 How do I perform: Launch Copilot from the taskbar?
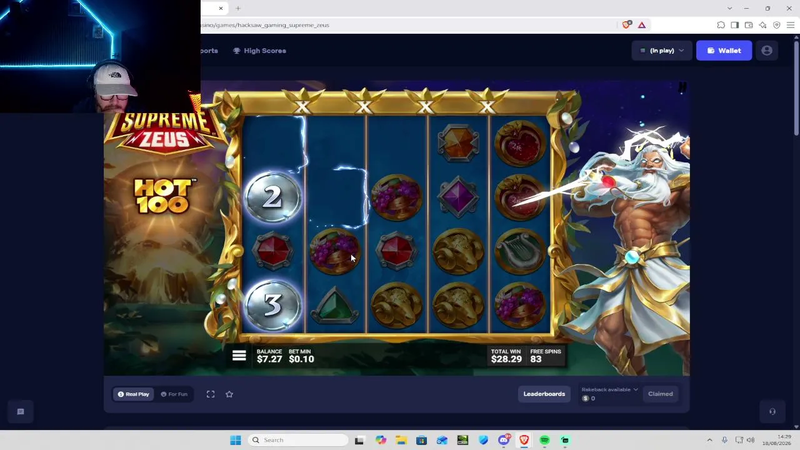pos(381,440)
